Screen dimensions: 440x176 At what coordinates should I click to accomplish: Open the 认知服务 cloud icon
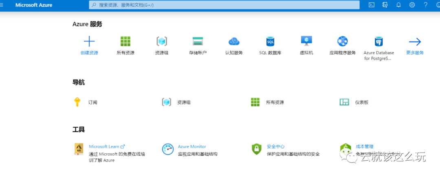(x=234, y=42)
